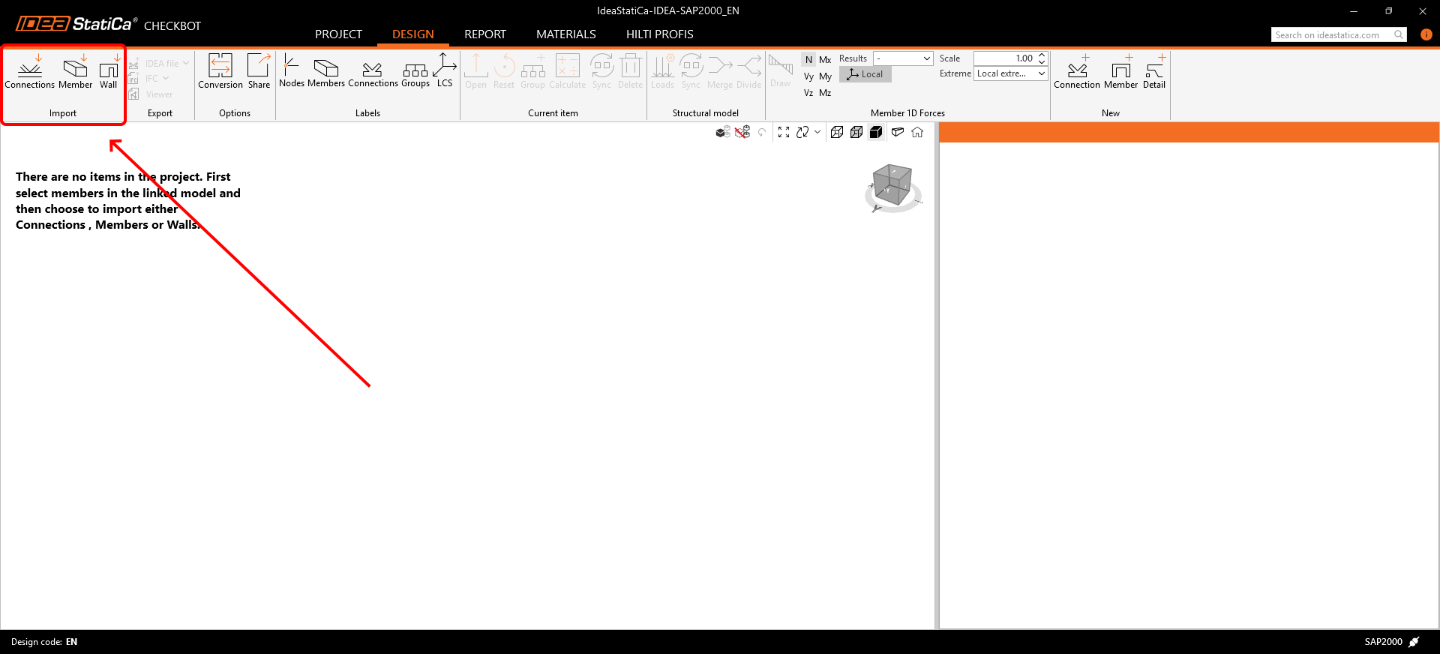1440x654 pixels.
Task: Click the search on ideastatica.com field
Action: tap(1332, 34)
